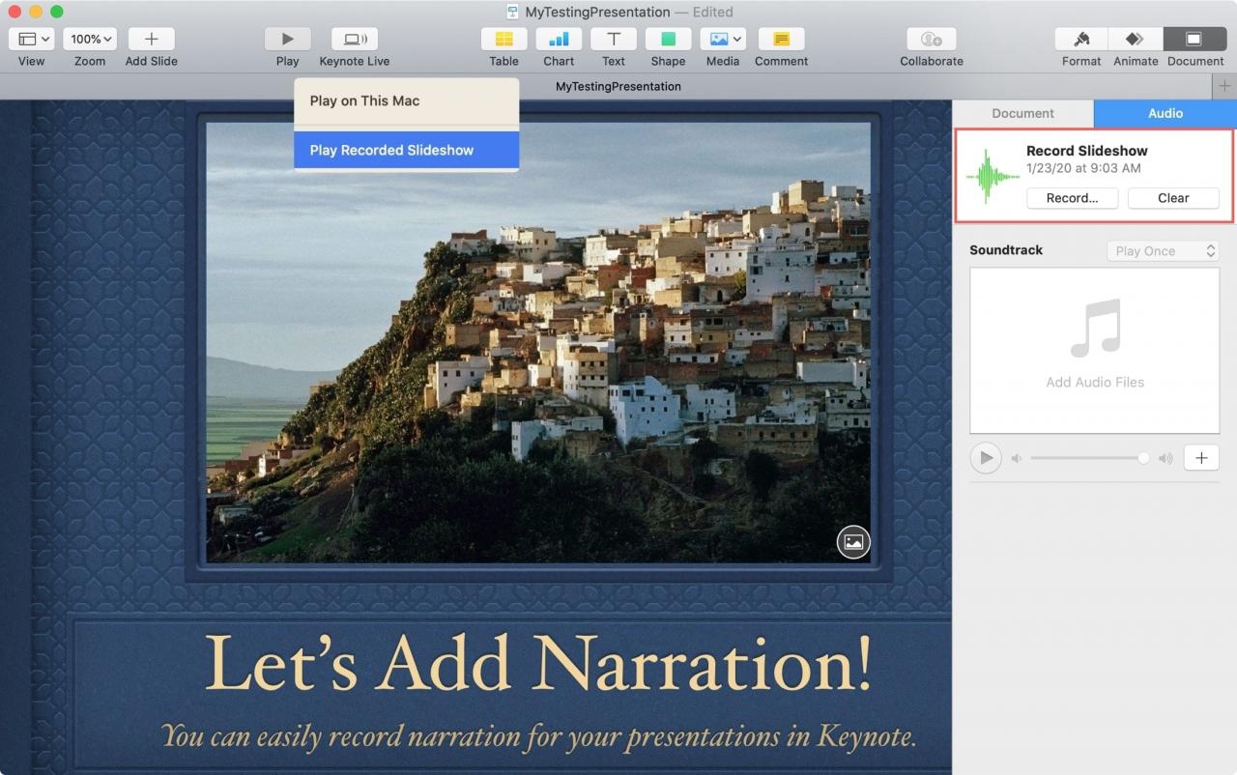Open the image replace icon on photo
Screen dimensions: 1237x775
(x=853, y=542)
